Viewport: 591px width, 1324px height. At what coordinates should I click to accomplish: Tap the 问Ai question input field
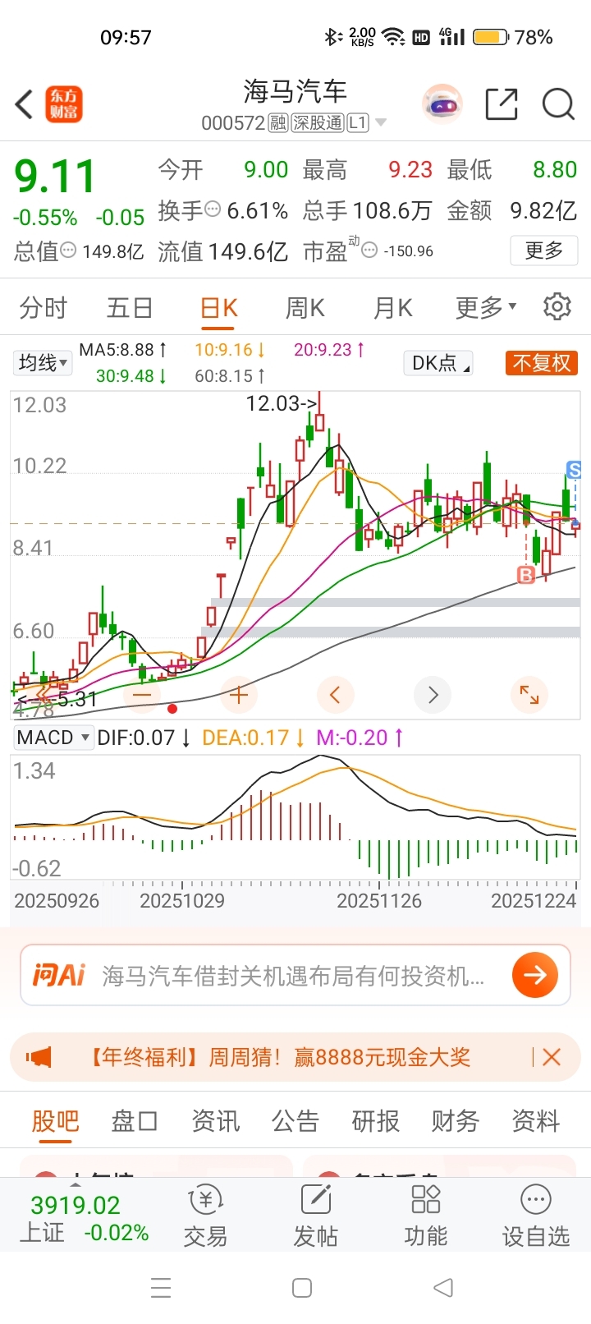[x=293, y=975]
